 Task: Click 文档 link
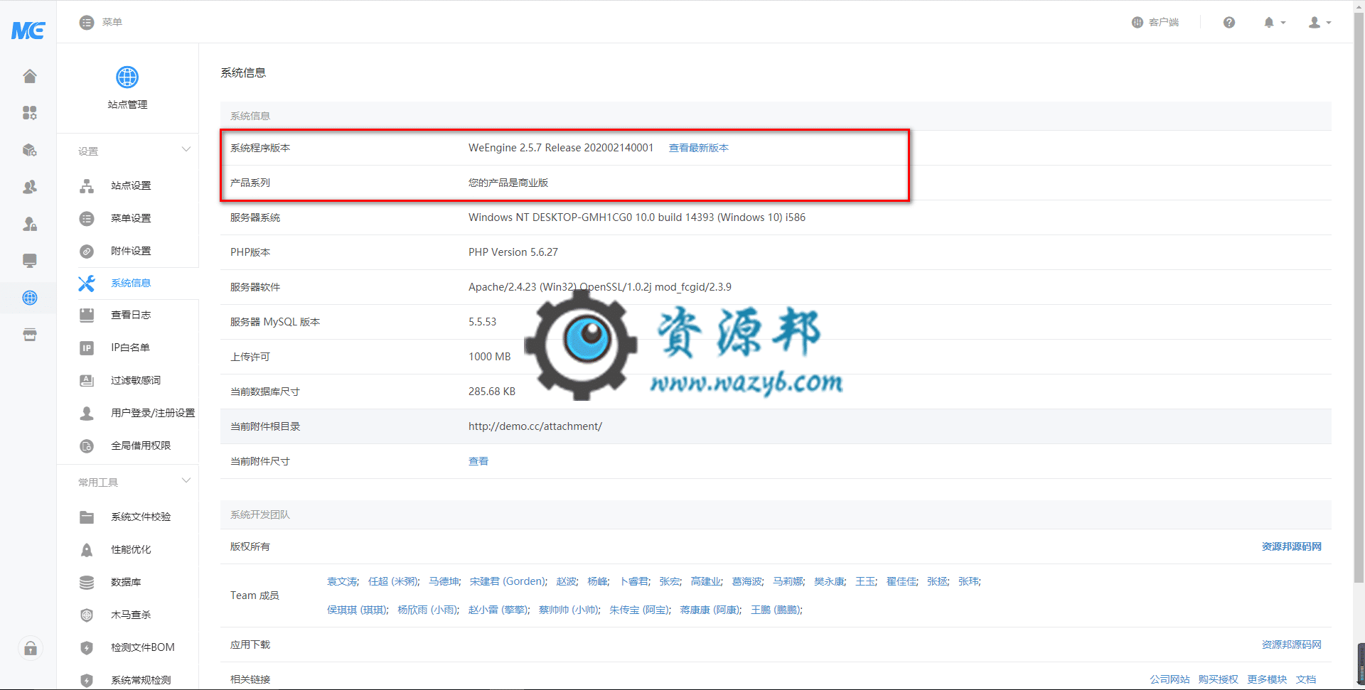coord(1305,679)
